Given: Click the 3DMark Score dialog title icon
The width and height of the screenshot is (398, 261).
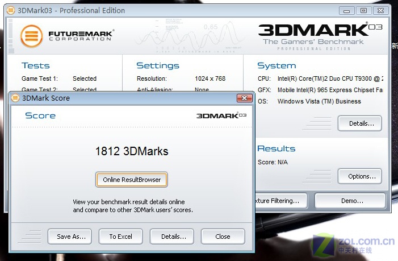Looking at the screenshot, I should point(15,98).
